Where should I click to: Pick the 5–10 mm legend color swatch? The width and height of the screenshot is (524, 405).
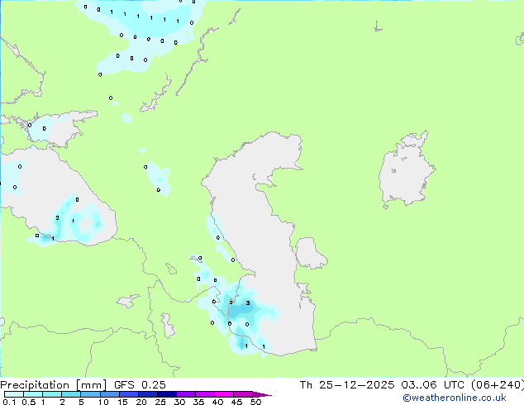91,394
